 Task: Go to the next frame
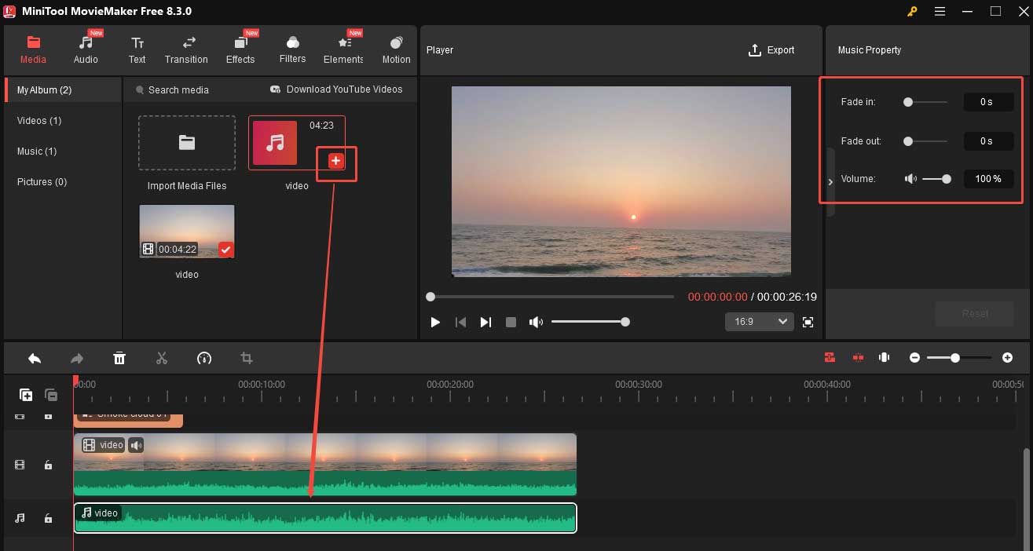pyautogui.click(x=485, y=323)
